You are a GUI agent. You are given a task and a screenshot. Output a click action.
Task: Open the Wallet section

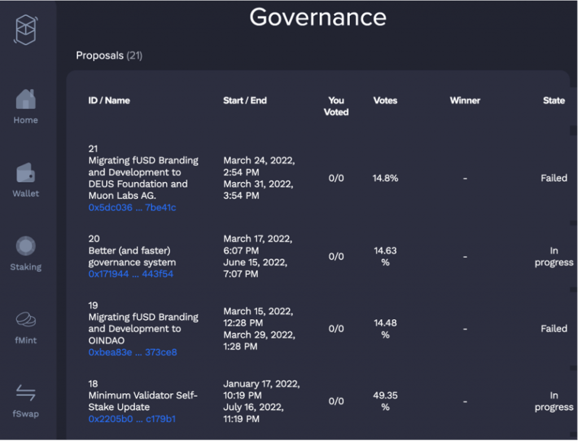click(x=25, y=179)
